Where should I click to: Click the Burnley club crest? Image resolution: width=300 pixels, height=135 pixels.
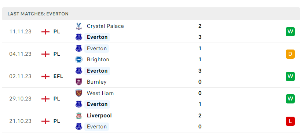point(78,82)
